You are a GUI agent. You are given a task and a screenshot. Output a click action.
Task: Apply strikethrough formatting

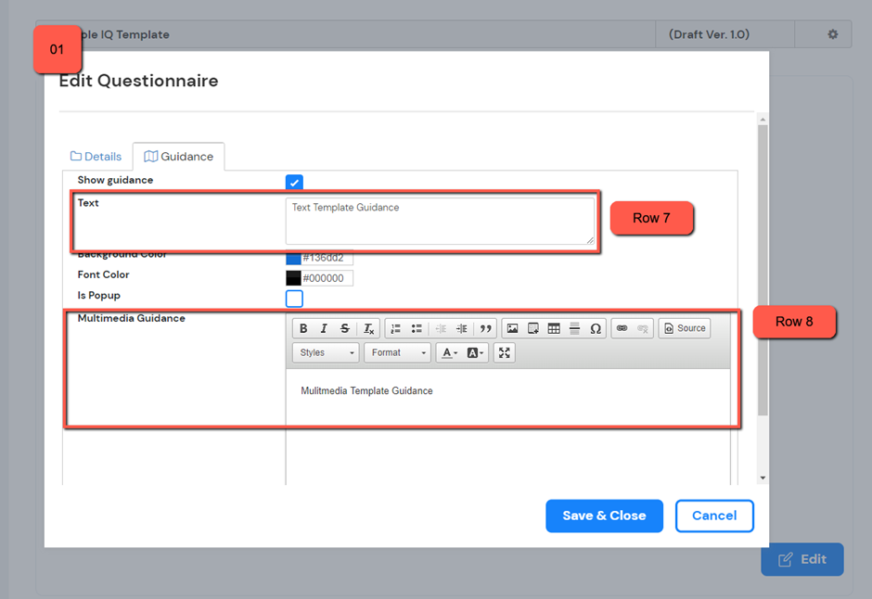point(345,329)
